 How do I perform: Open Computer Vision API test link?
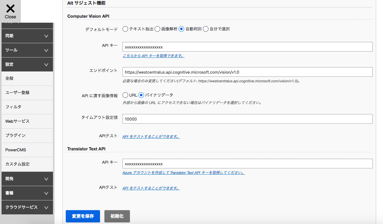tap(151, 137)
